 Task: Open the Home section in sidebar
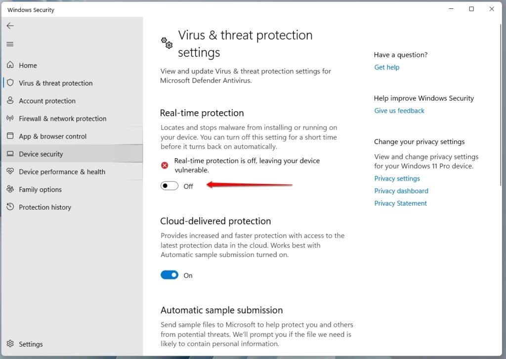pos(27,65)
